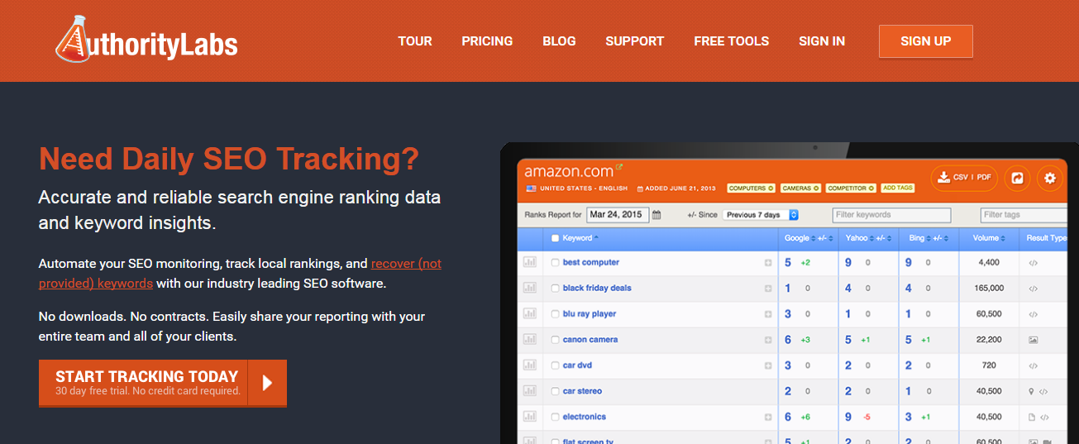Open the chart icon for canon camera

[x=530, y=339]
